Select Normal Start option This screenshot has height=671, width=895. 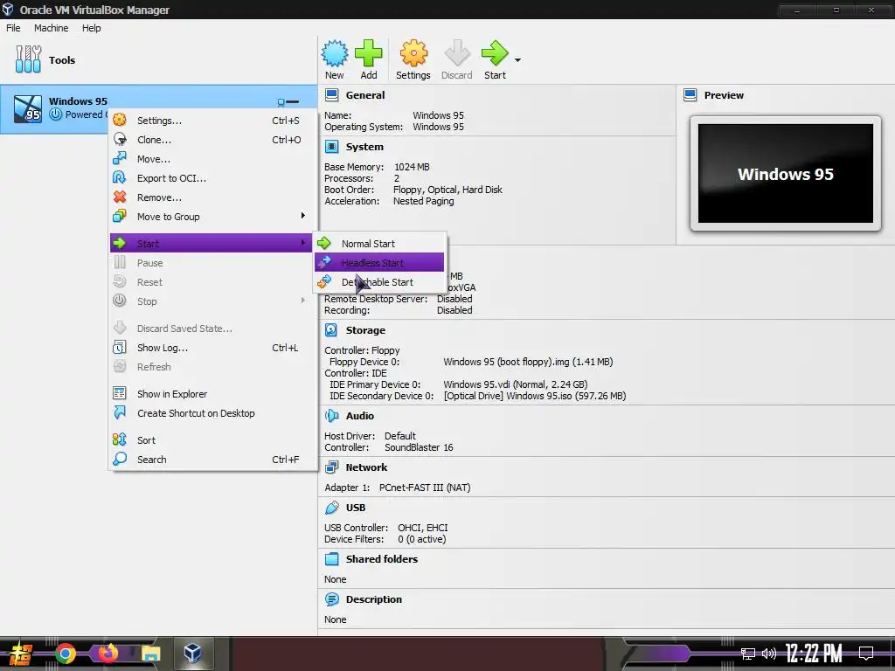coord(379,244)
